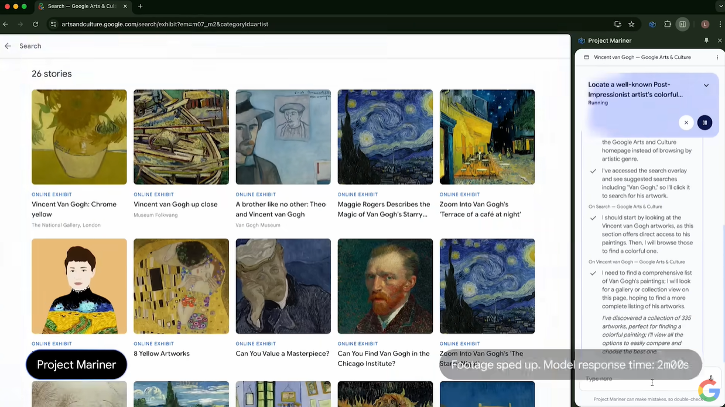Open 'Vincent van Gogh up close' story

pos(176,204)
